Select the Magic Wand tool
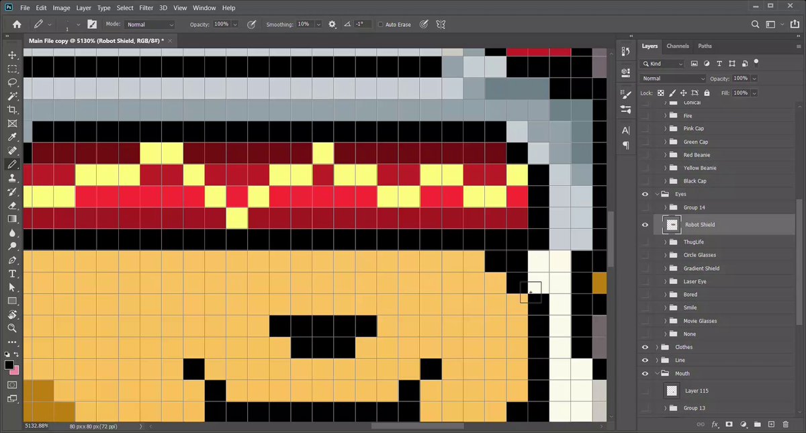This screenshot has width=806, height=433. pyautogui.click(x=12, y=96)
